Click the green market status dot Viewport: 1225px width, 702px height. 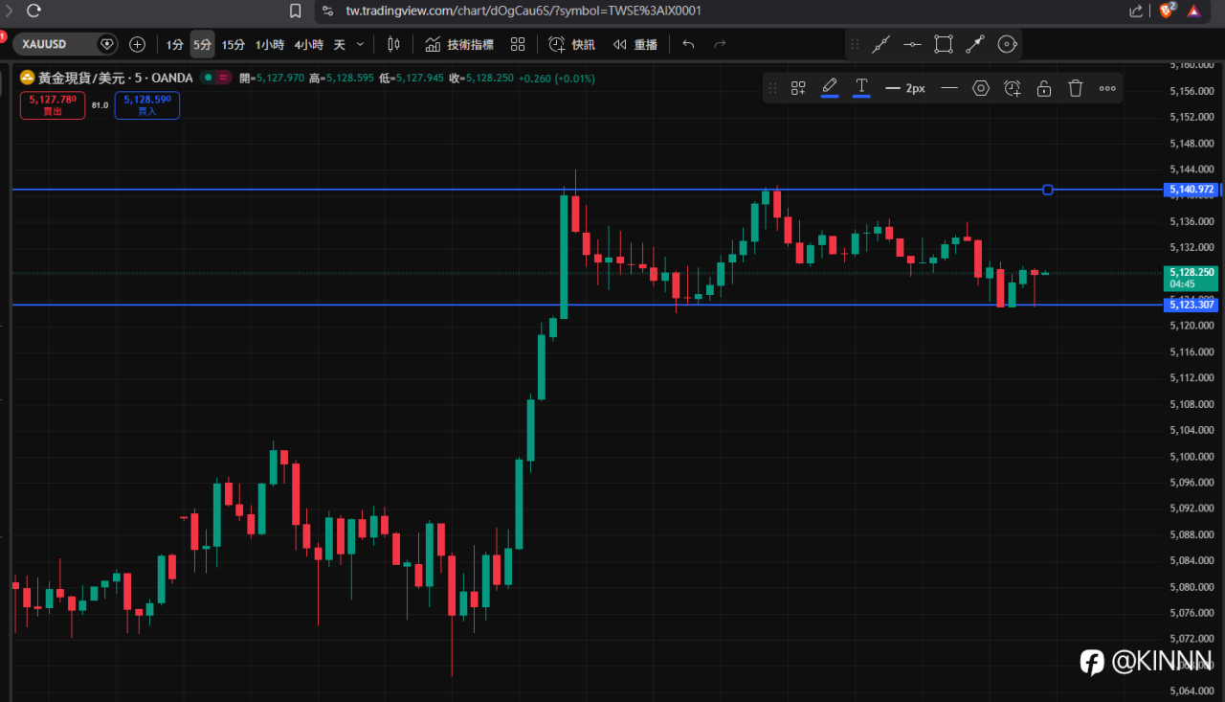[x=206, y=78]
